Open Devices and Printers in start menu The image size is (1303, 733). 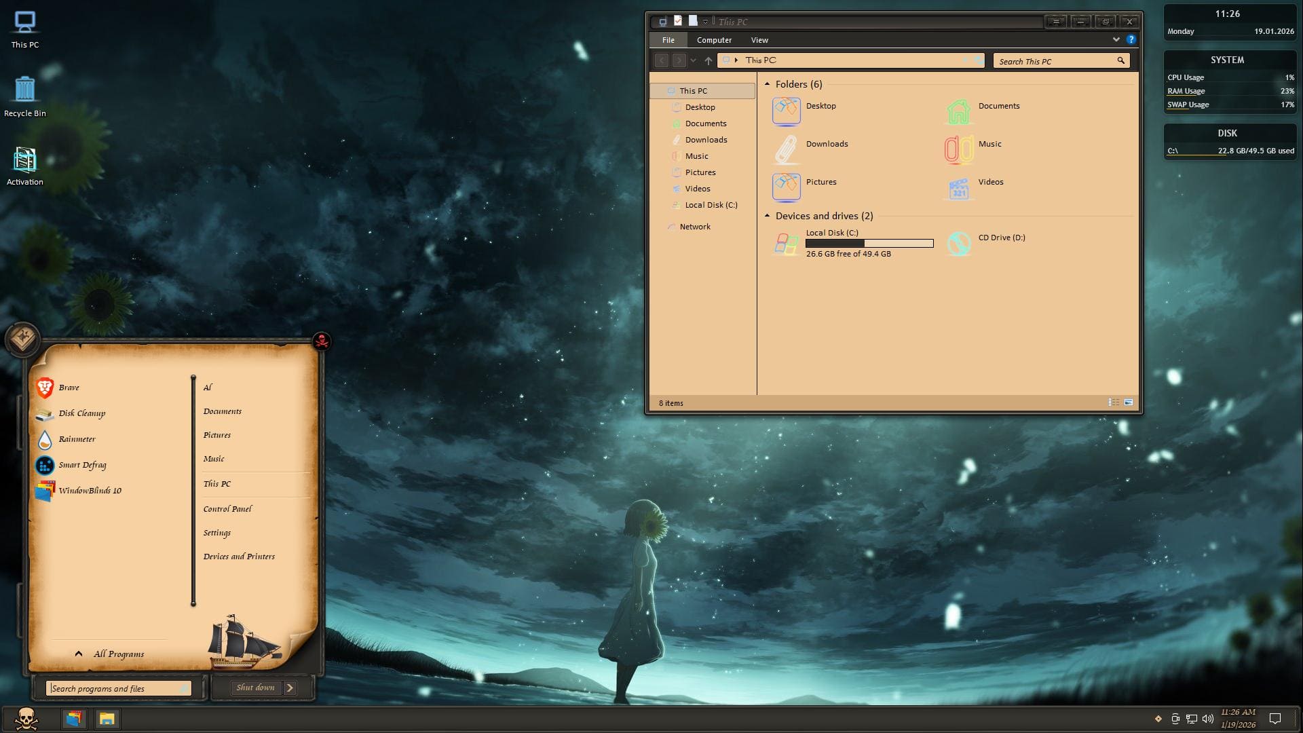tap(239, 557)
